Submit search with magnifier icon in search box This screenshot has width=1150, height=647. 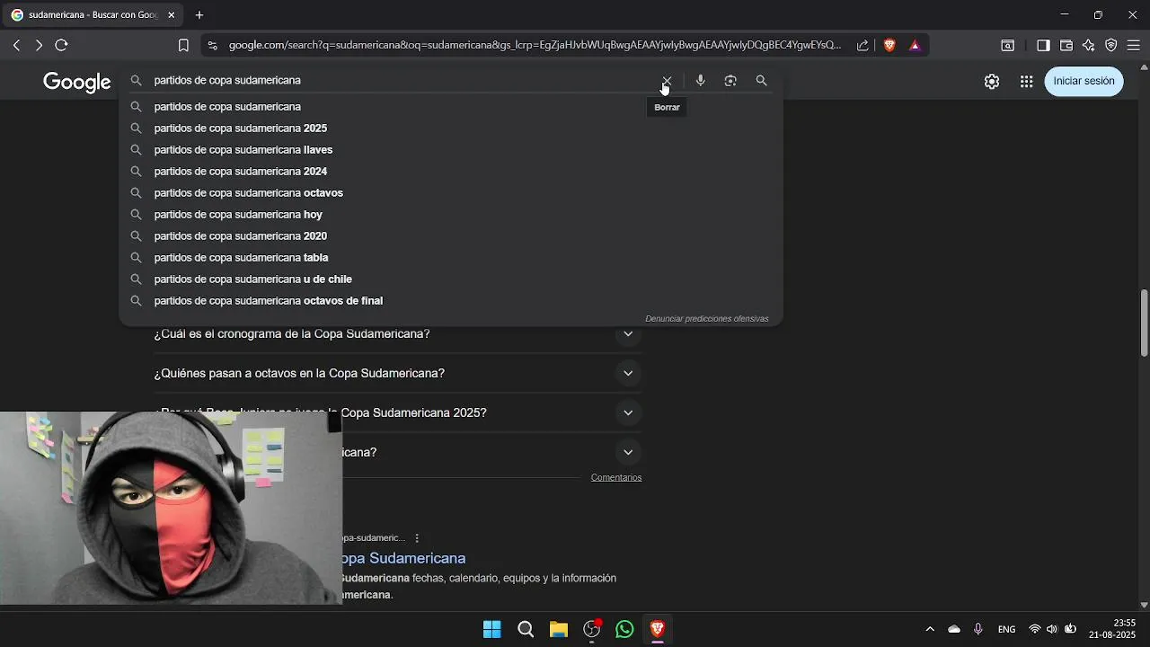[x=761, y=81]
